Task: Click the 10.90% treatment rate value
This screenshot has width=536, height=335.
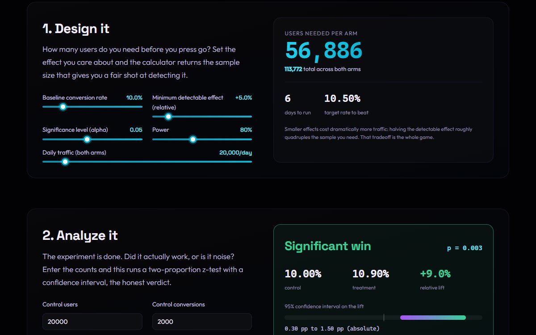Action: click(371, 274)
